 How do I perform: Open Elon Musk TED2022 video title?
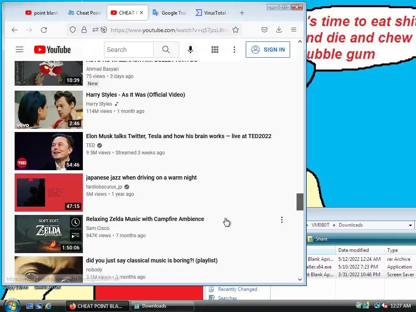point(179,136)
